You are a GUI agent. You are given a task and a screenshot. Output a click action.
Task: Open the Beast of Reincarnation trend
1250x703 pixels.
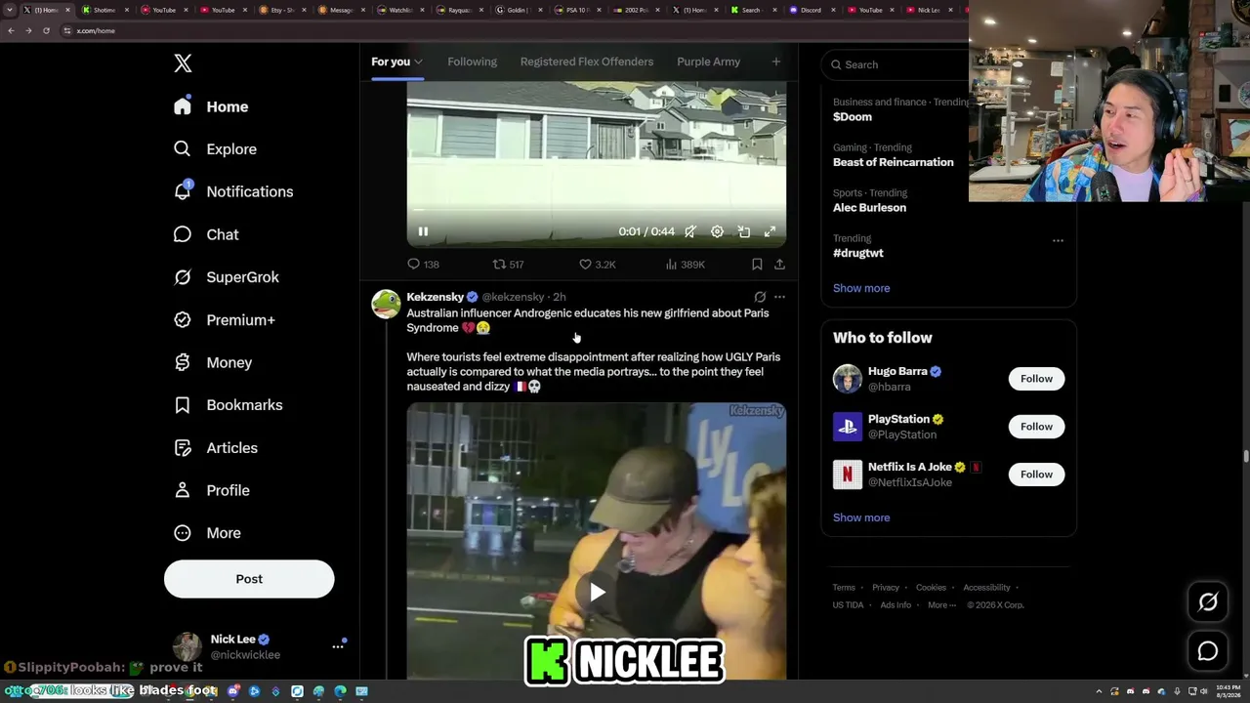coord(894,162)
